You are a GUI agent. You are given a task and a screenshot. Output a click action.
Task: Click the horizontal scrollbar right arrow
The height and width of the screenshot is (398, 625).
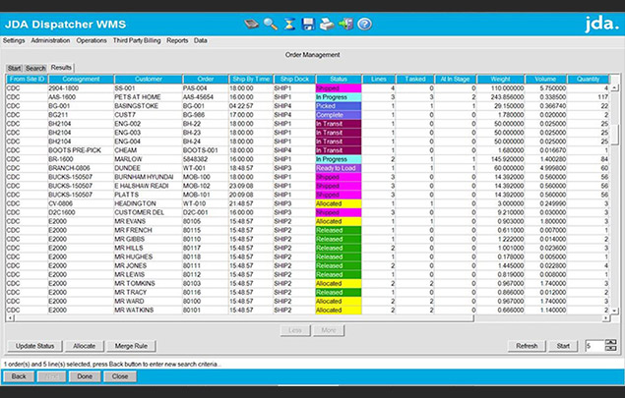tap(606, 318)
